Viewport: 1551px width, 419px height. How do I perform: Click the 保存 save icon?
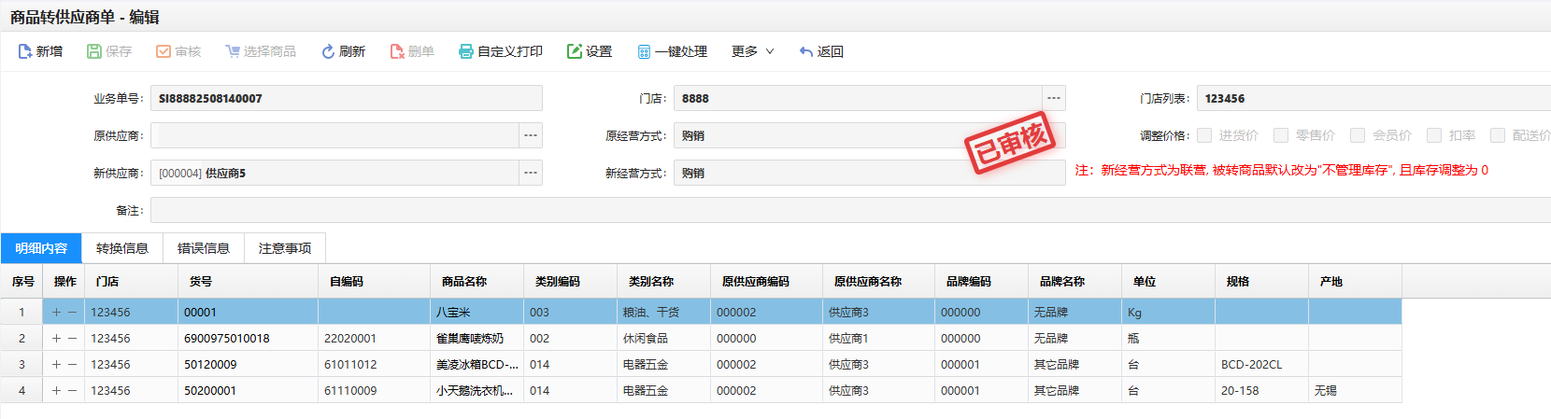[x=94, y=51]
